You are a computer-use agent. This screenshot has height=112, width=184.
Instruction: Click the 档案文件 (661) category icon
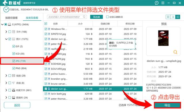coord(14,90)
